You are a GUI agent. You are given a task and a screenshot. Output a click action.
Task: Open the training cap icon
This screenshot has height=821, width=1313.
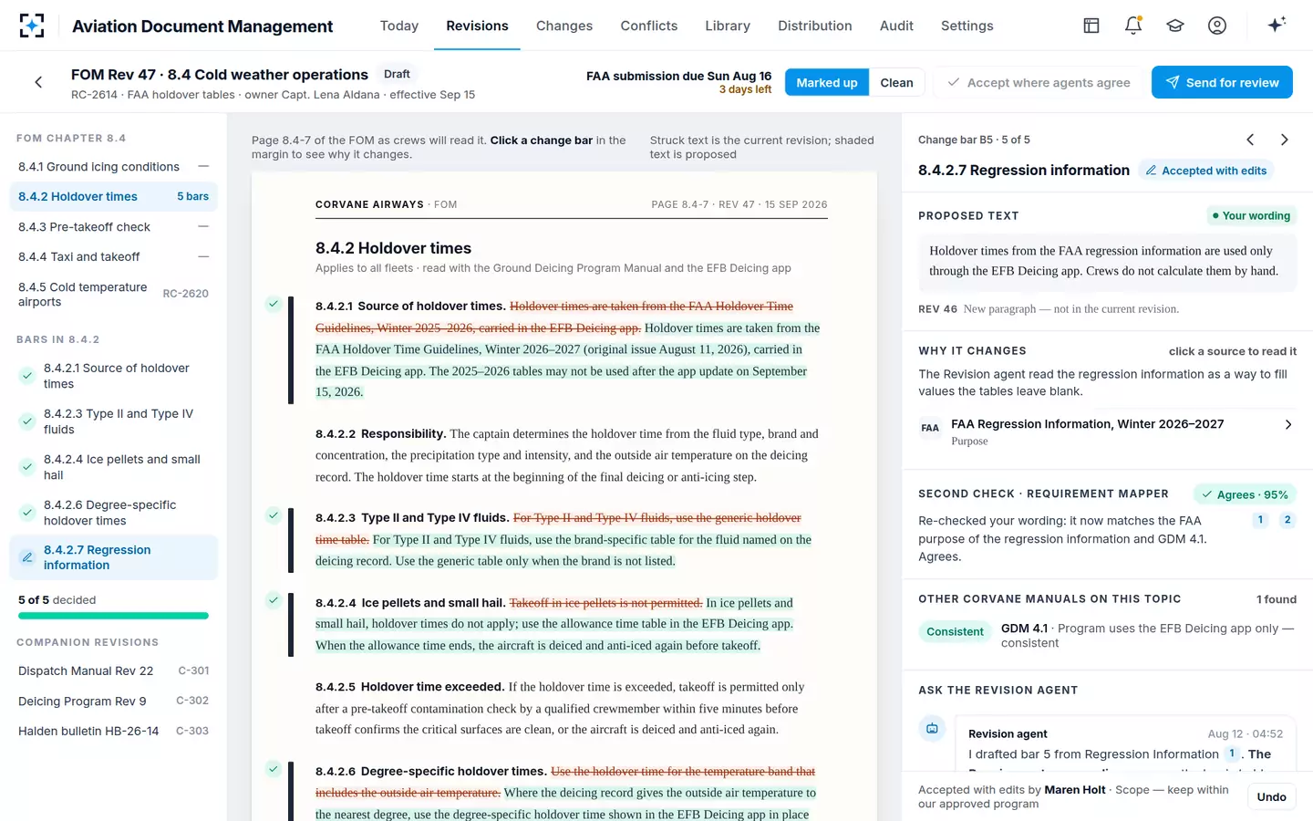(1175, 26)
